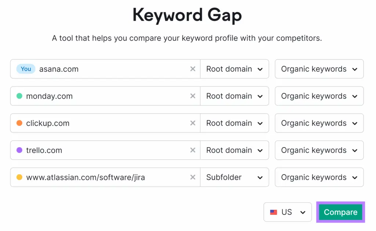This screenshot has width=376, height=231.
Task: Expand Organic keywords dropdown in trello.com row
Action: coord(319,150)
